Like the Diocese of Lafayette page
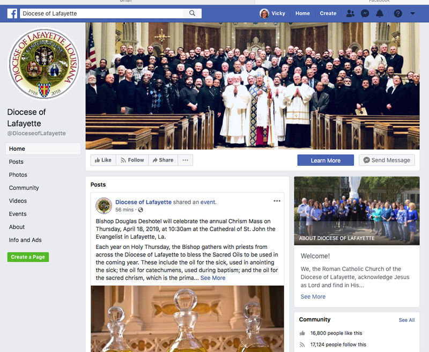 coord(103,160)
